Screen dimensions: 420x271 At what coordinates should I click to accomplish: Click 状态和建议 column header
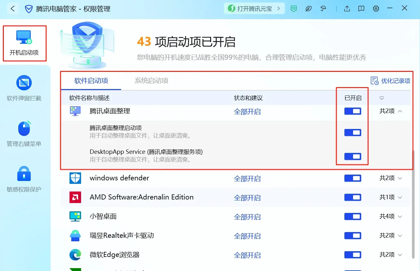(248, 98)
